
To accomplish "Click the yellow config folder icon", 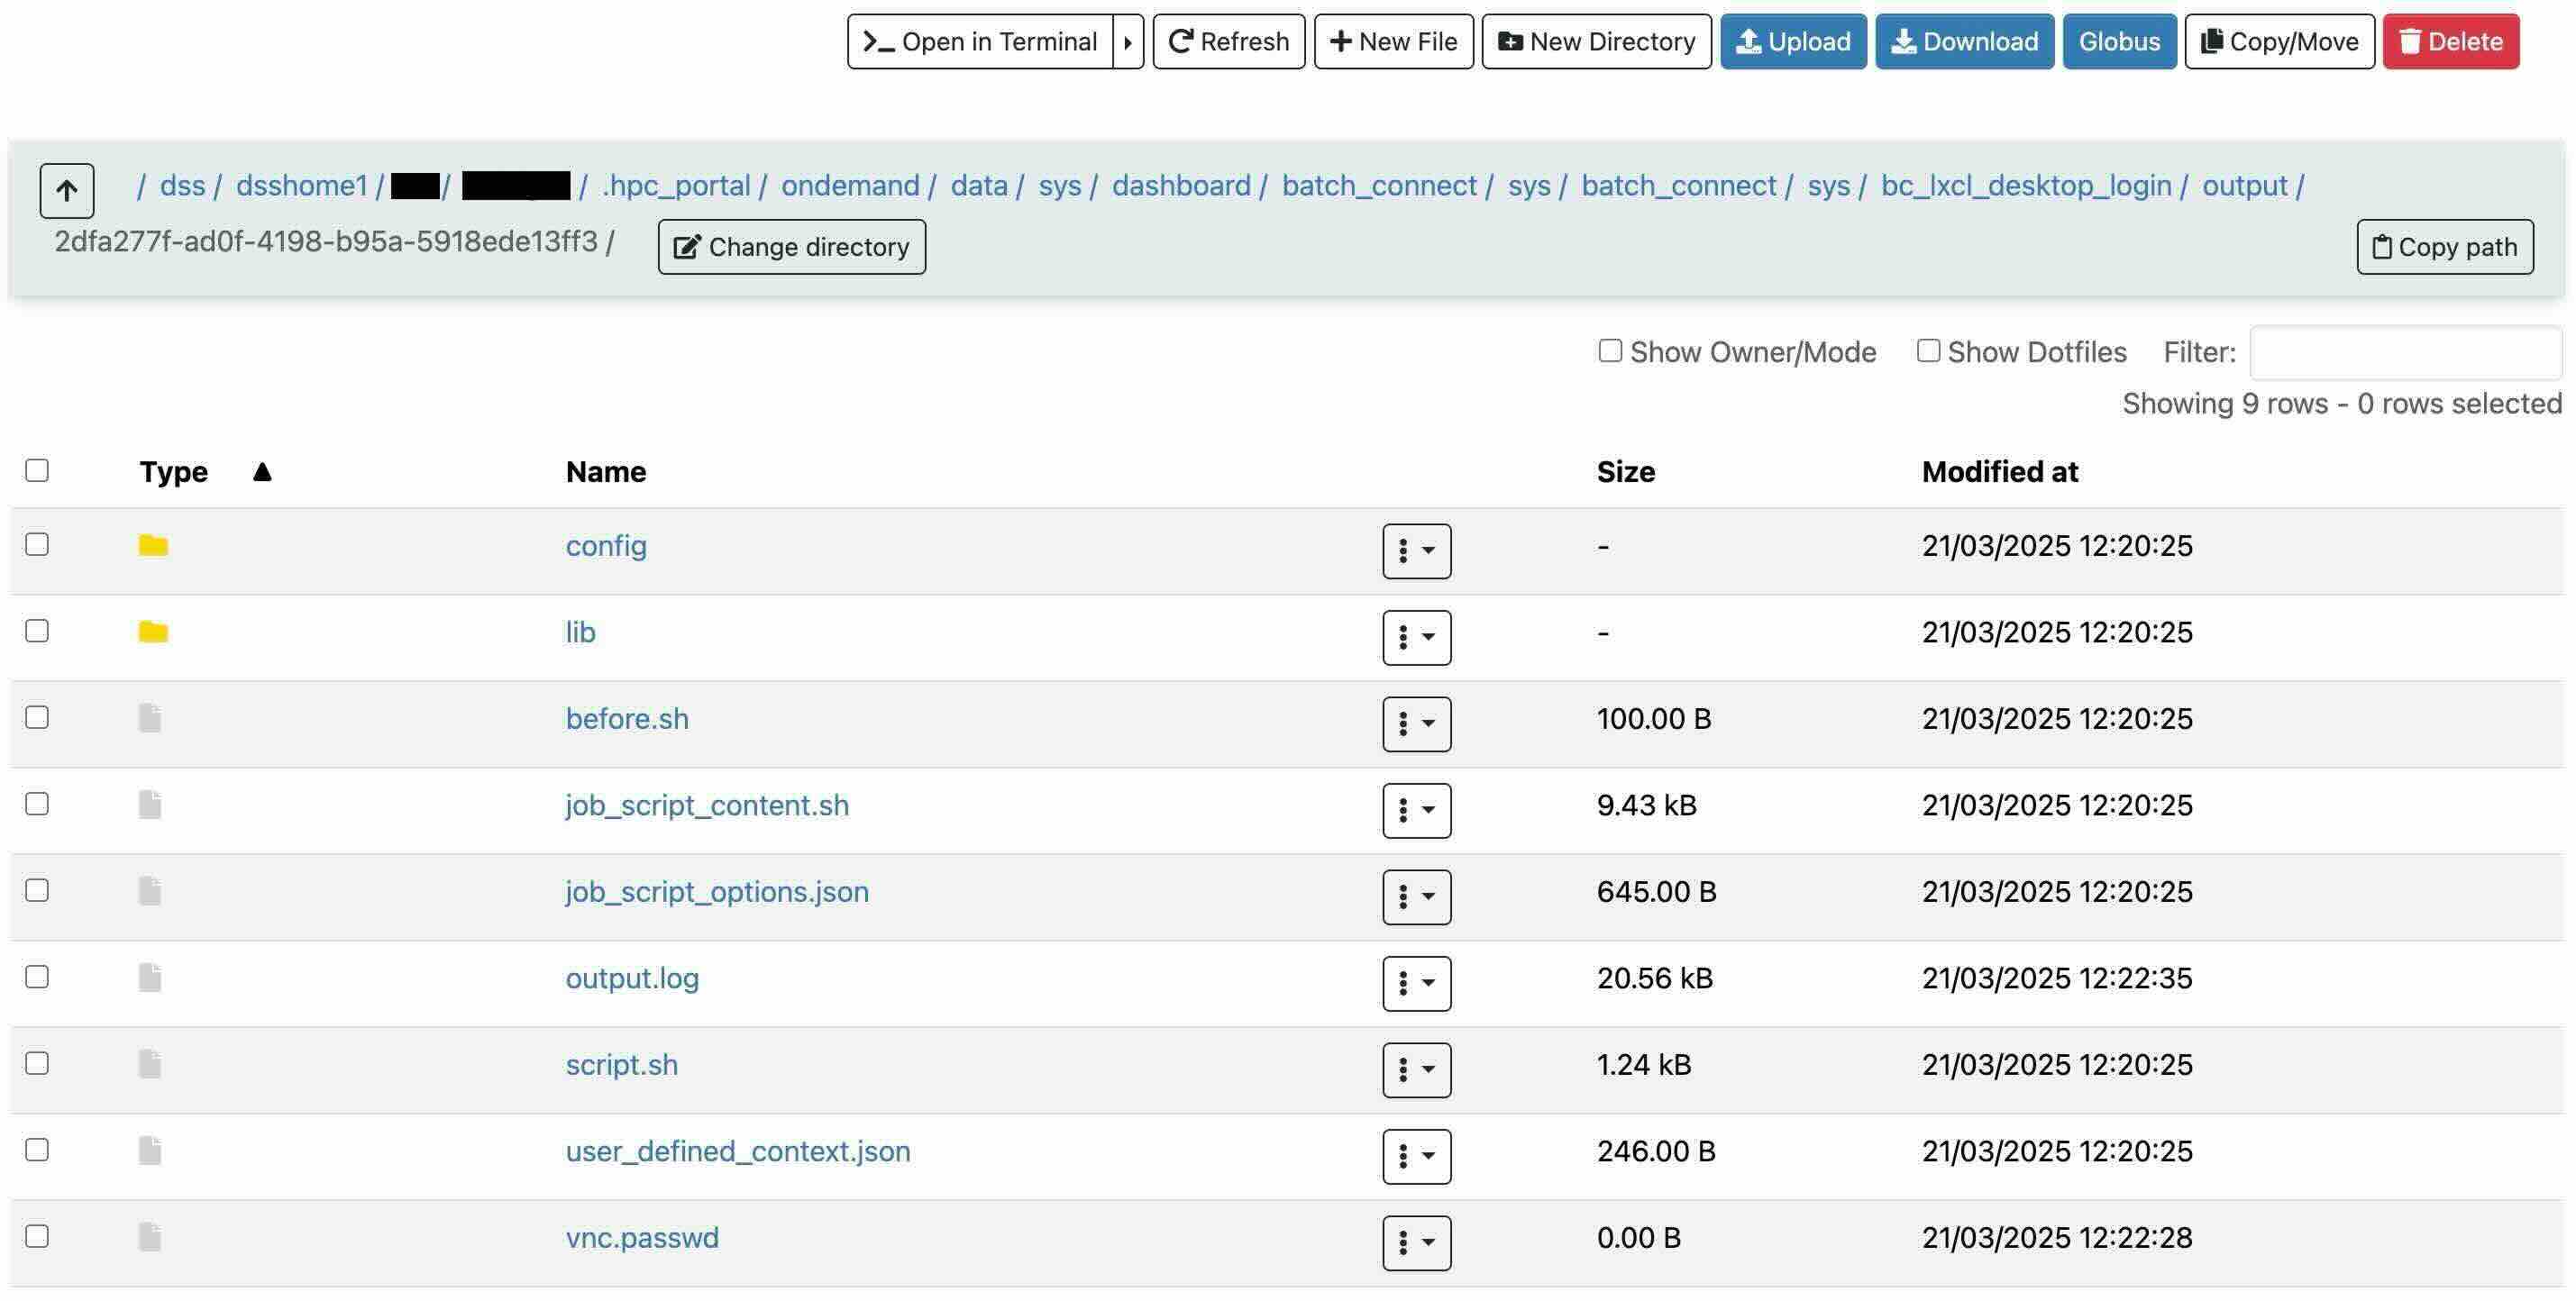I will 153,546.
